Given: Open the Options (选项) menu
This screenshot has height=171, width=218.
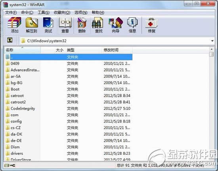Looking at the screenshot, I should pyautogui.click(x=81, y=13).
